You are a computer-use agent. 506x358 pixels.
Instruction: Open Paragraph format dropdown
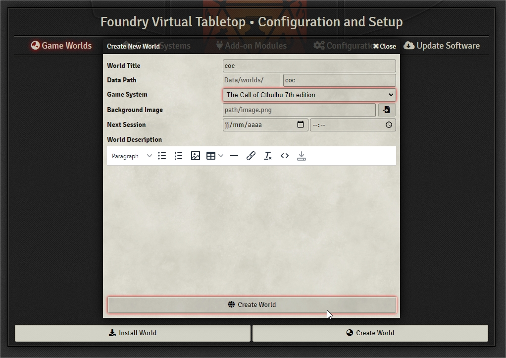tap(132, 156)
